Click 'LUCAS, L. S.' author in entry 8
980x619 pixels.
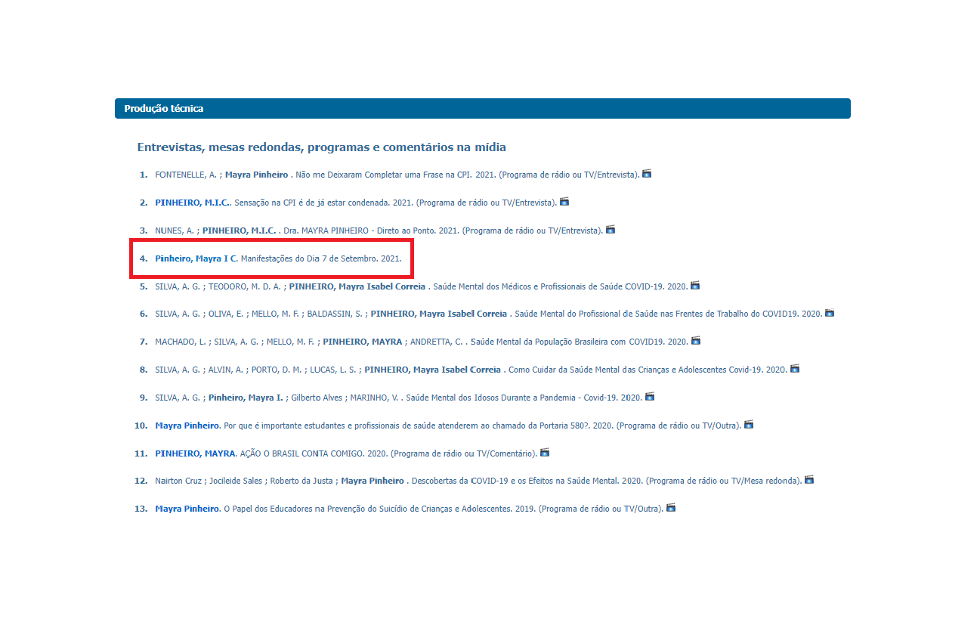click(x=333, y=370)
